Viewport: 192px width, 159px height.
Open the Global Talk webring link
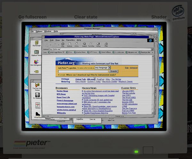click(x=80, y=79)
